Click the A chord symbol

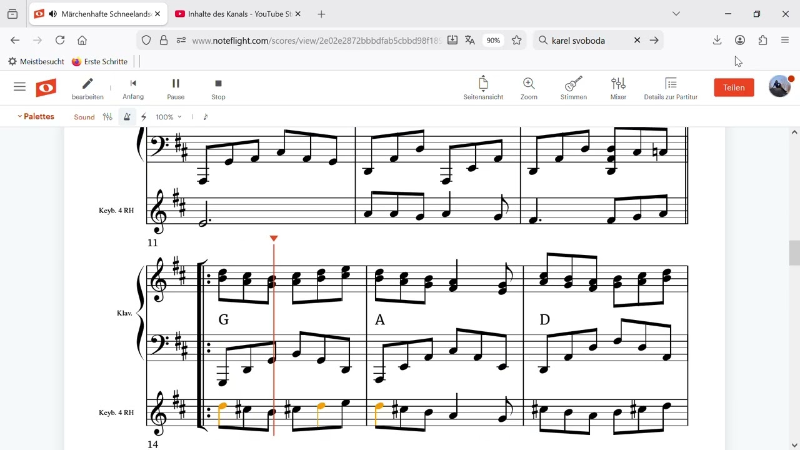coord(379,320)
